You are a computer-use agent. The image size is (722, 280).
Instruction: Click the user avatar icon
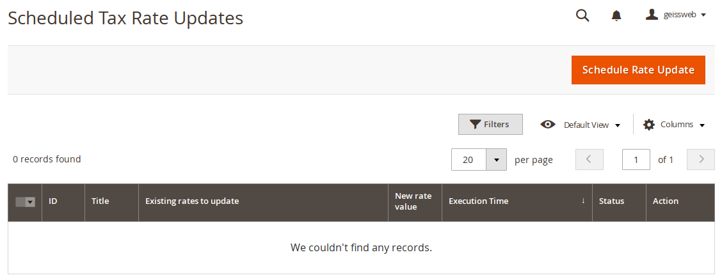tap(652, 15)
